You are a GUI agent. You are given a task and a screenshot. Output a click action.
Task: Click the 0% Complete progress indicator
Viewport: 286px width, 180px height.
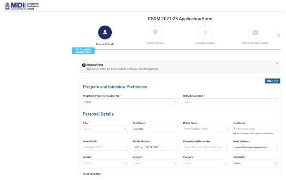pos(83,51)
